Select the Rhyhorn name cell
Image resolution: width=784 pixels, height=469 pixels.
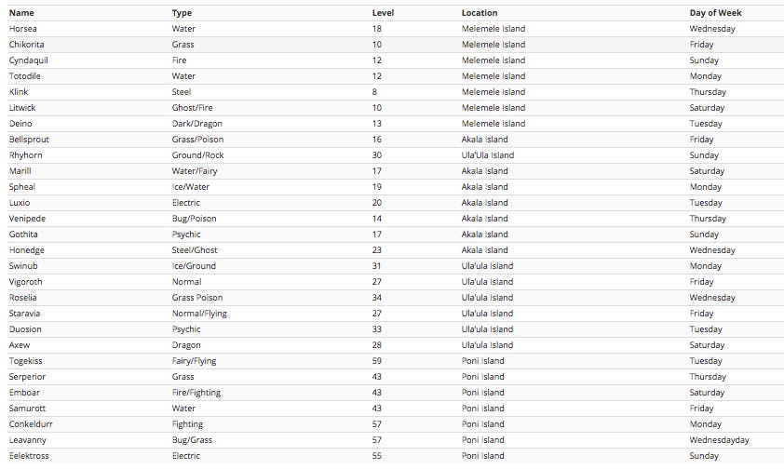click(x=25, y=155)
